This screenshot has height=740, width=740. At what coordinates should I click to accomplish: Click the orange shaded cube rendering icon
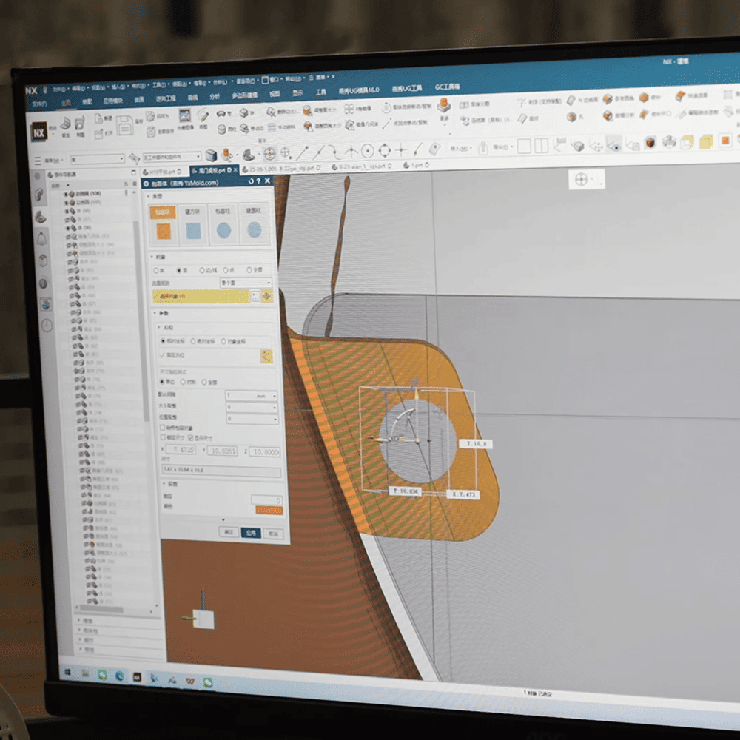click(650, 142)
